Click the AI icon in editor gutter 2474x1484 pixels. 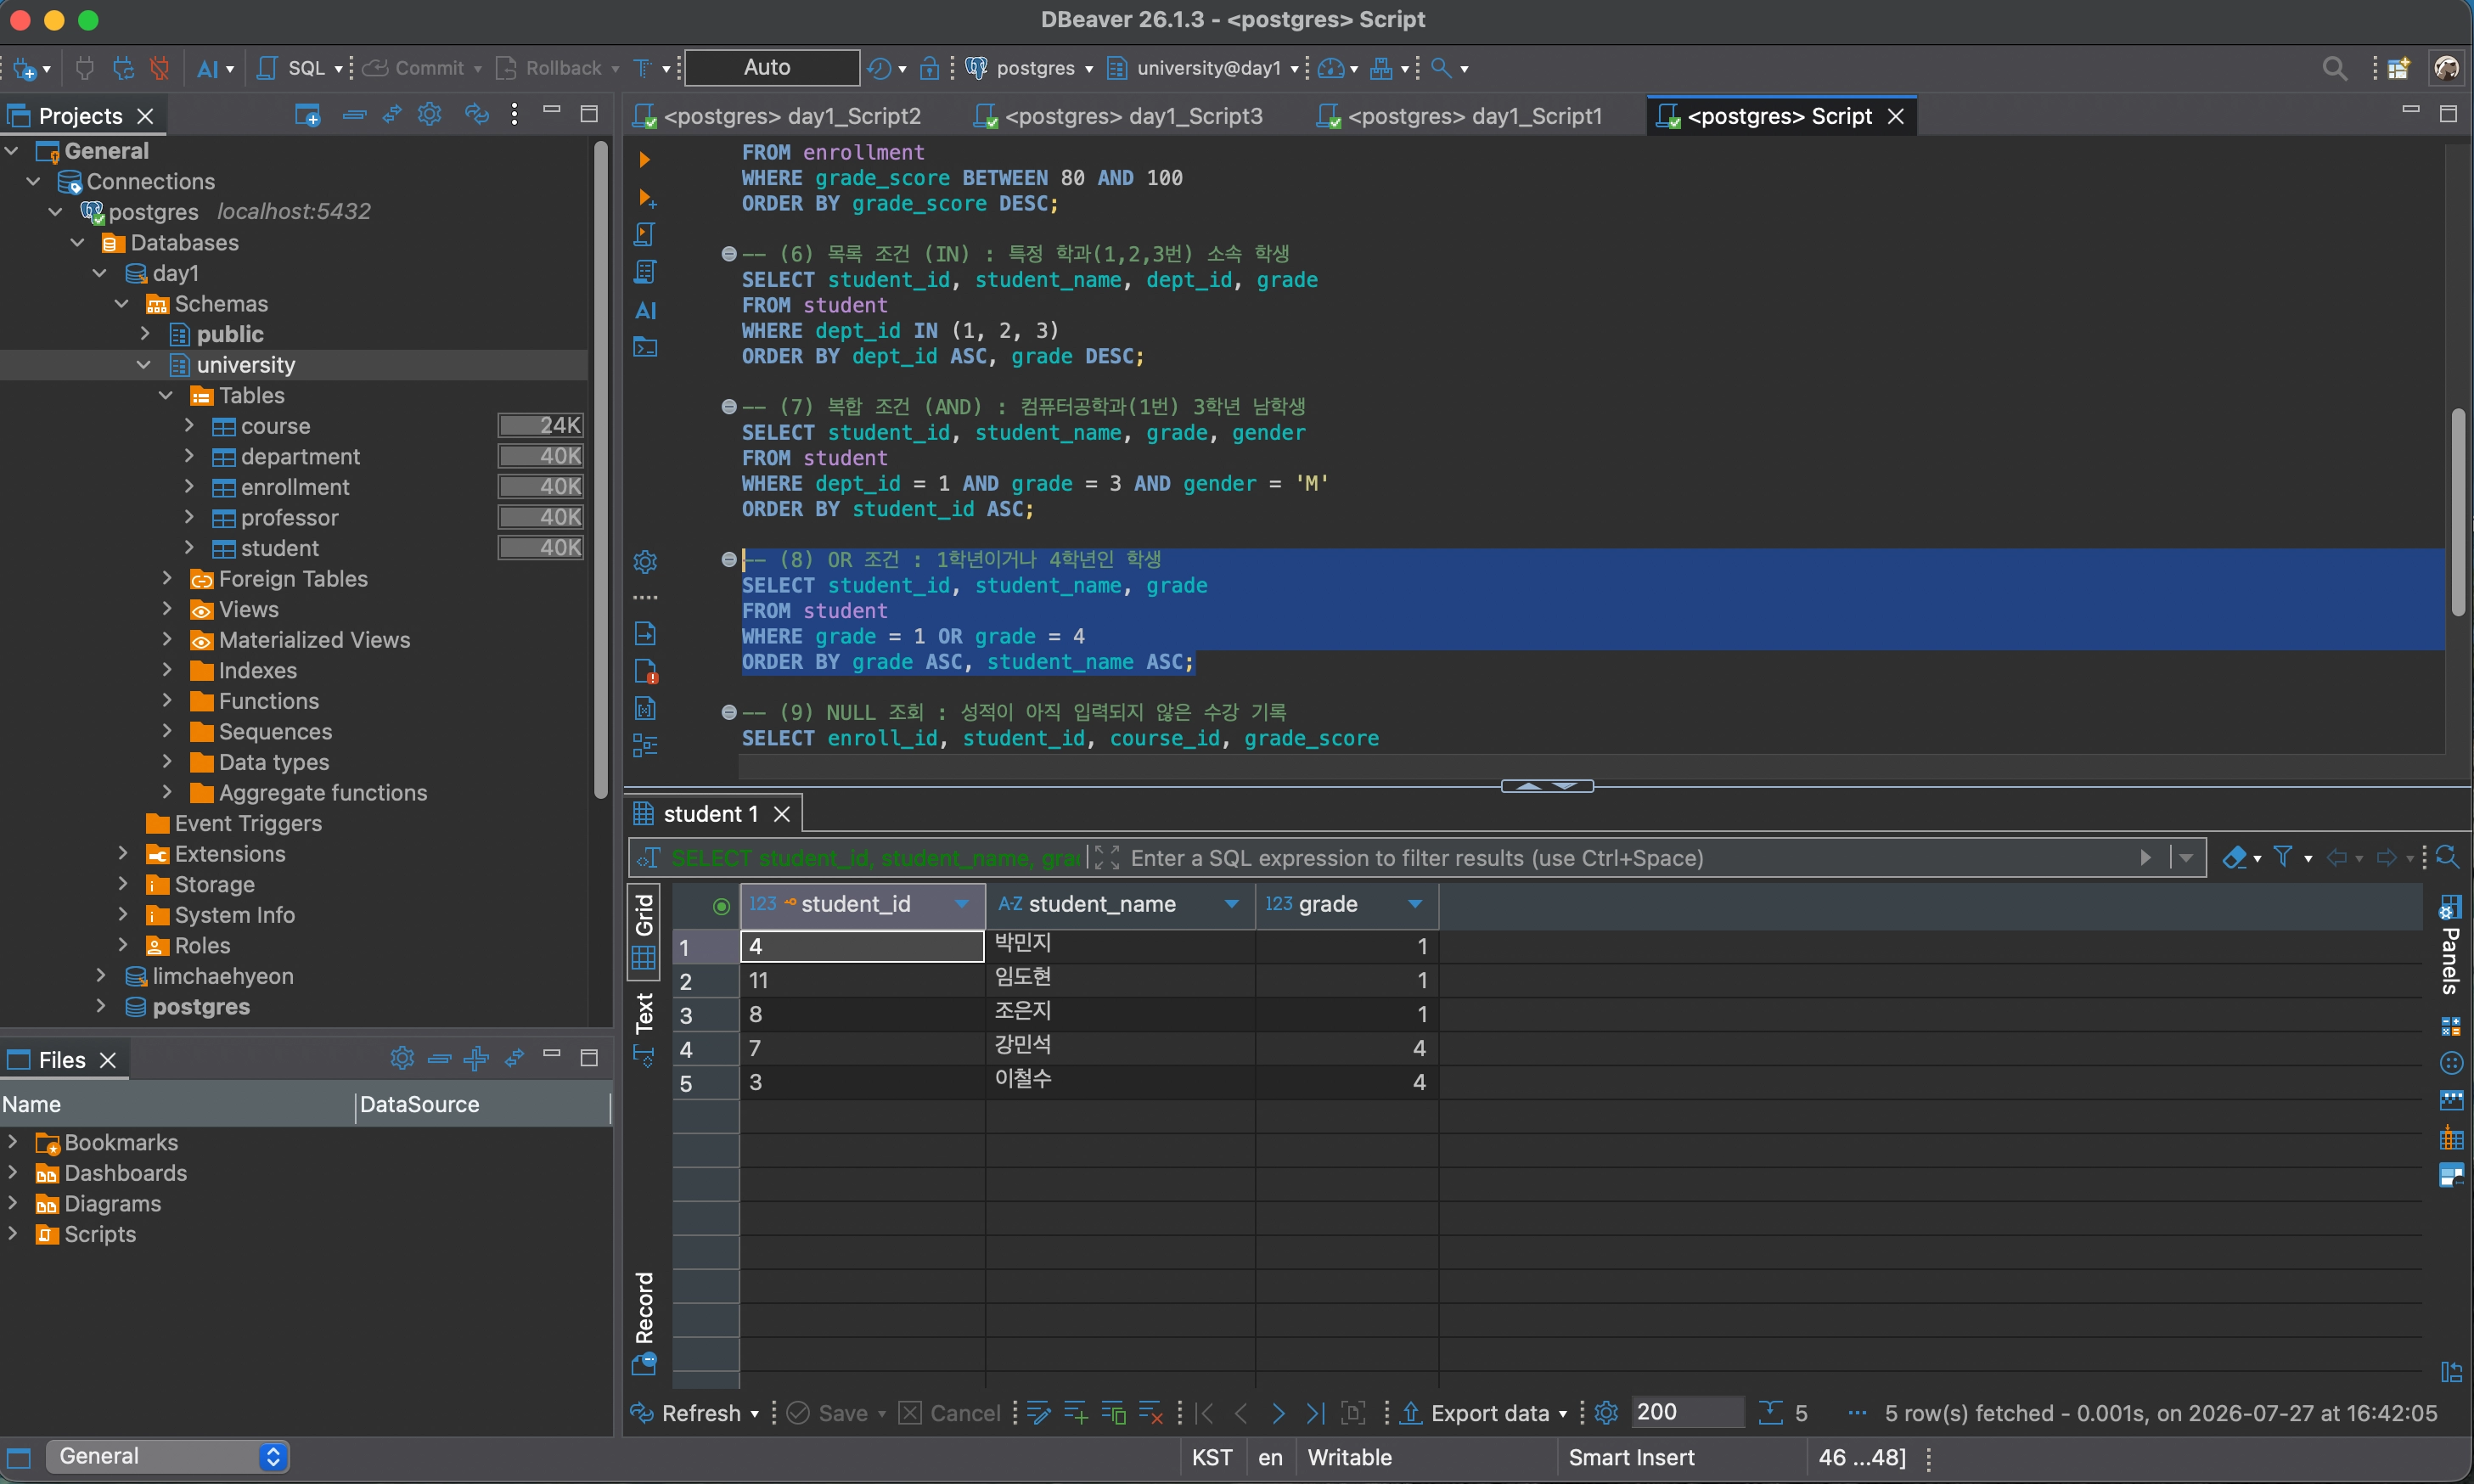pos(645,310)
